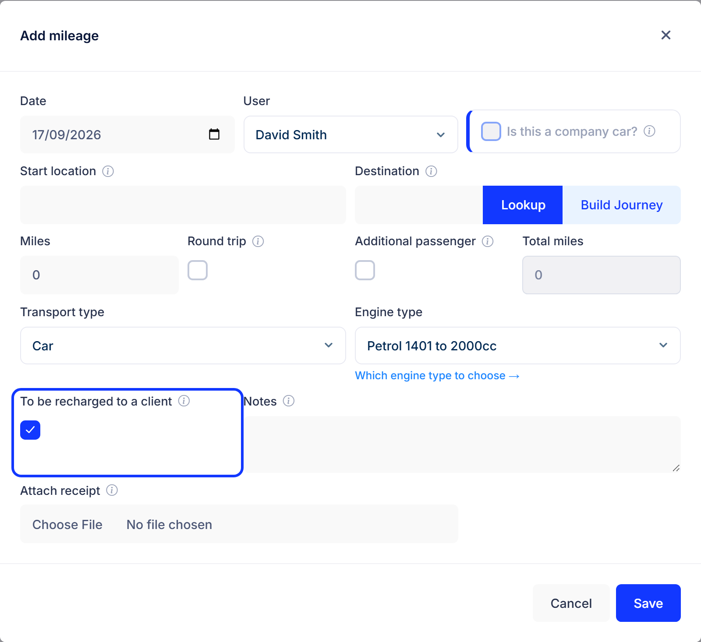The width and height of the screenshot is (701, 642).
Task: Click the Choose File button
Action: (67, 524)
